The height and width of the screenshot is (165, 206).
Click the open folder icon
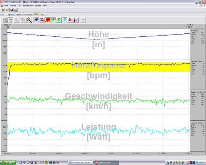coord(8,10)
